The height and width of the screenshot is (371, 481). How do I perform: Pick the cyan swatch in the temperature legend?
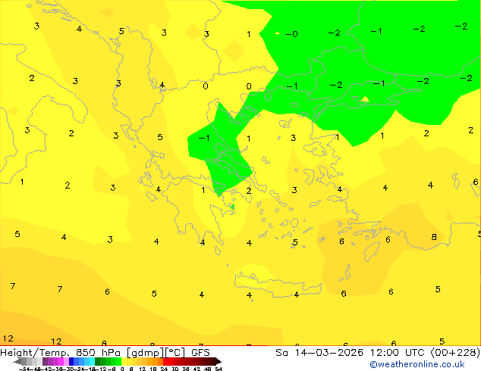point(92,361)
